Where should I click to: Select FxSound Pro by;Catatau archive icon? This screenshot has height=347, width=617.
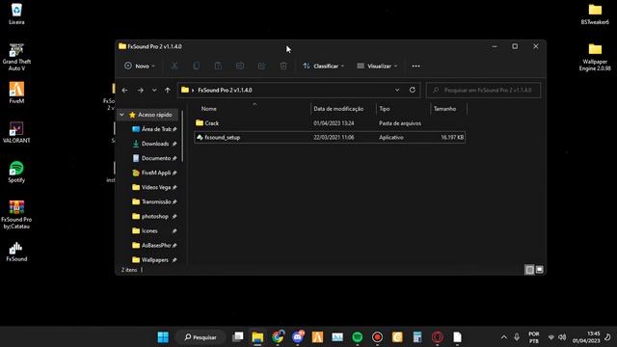pos(16,214)
